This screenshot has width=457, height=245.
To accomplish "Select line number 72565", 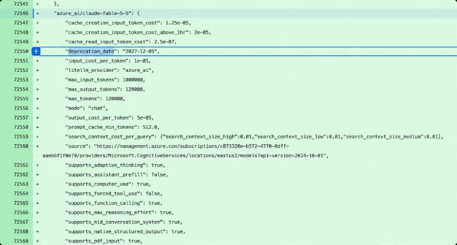I will [x=21, y=203].
